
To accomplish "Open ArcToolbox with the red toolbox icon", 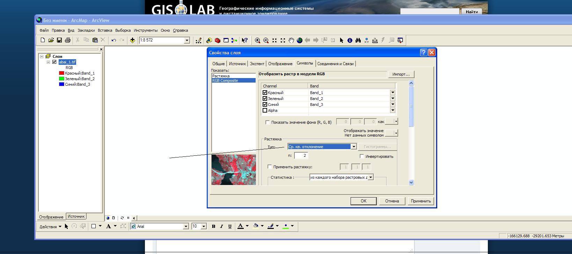I will tap(218, 40).
